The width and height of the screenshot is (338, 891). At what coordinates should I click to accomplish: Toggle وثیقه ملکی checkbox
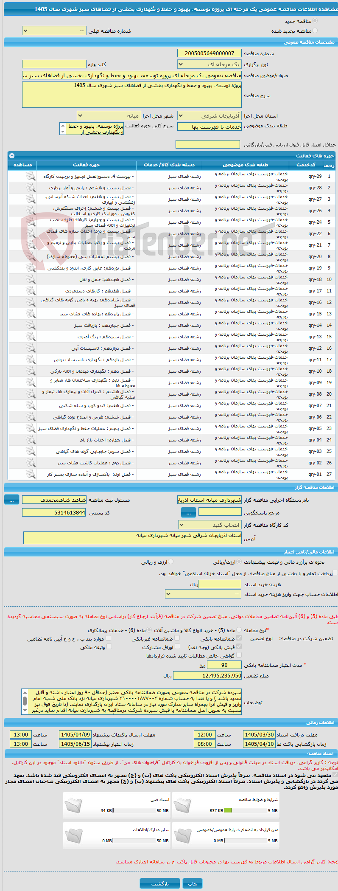click(109, 646)
